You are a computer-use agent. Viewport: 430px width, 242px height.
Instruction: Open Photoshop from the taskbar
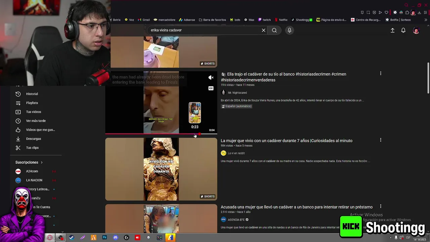click(x=104, y=238)
